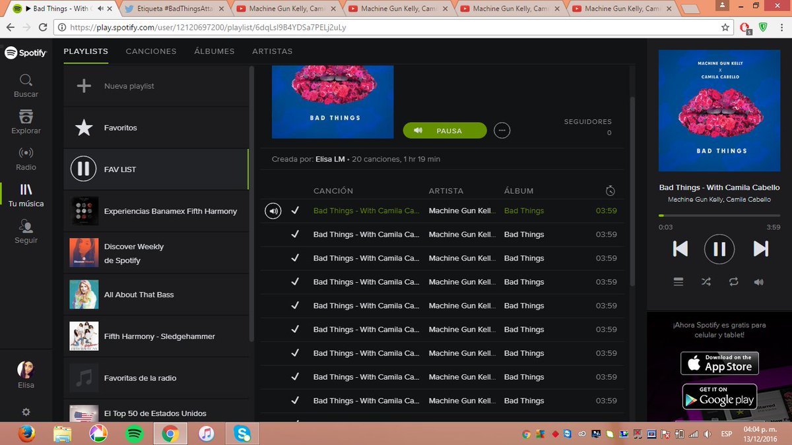Viewport: 792px width, 445px height.
Task: Create a Nueva playlist
Action: pos(156,86)
